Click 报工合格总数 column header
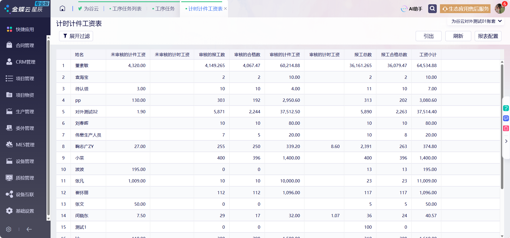The image size is (510, 238). pos(394,54)
